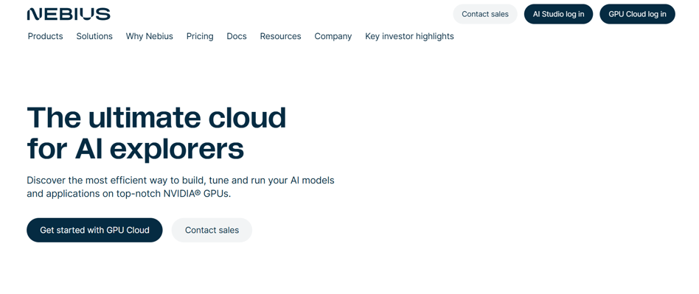
Task: Open the Docs link
Action: point(237,37)
